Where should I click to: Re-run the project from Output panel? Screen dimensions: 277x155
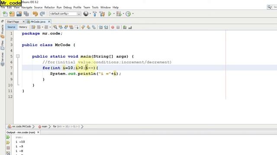coord(8,137)
